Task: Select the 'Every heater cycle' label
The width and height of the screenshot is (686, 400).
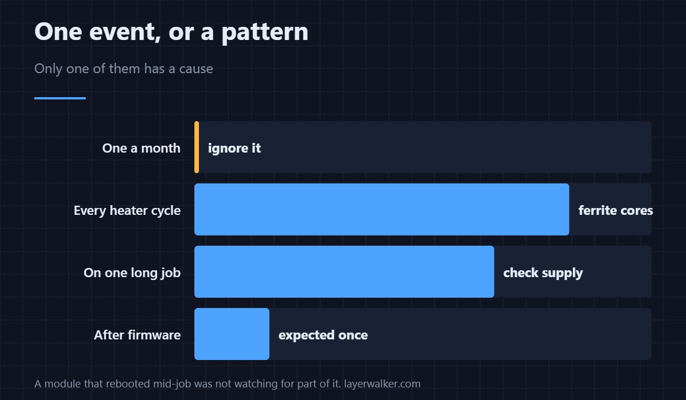Action: [x=127, y=210]
